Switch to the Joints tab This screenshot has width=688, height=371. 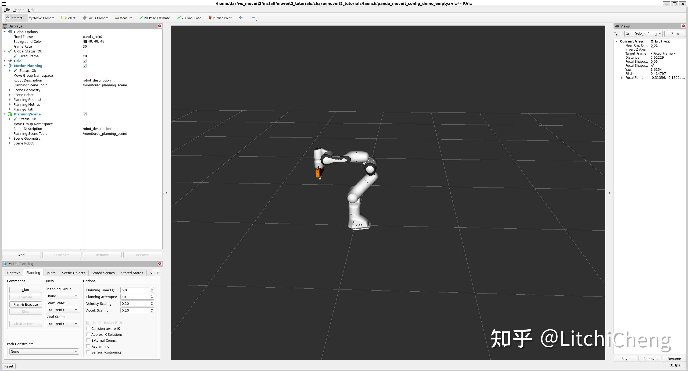(51, 273)
